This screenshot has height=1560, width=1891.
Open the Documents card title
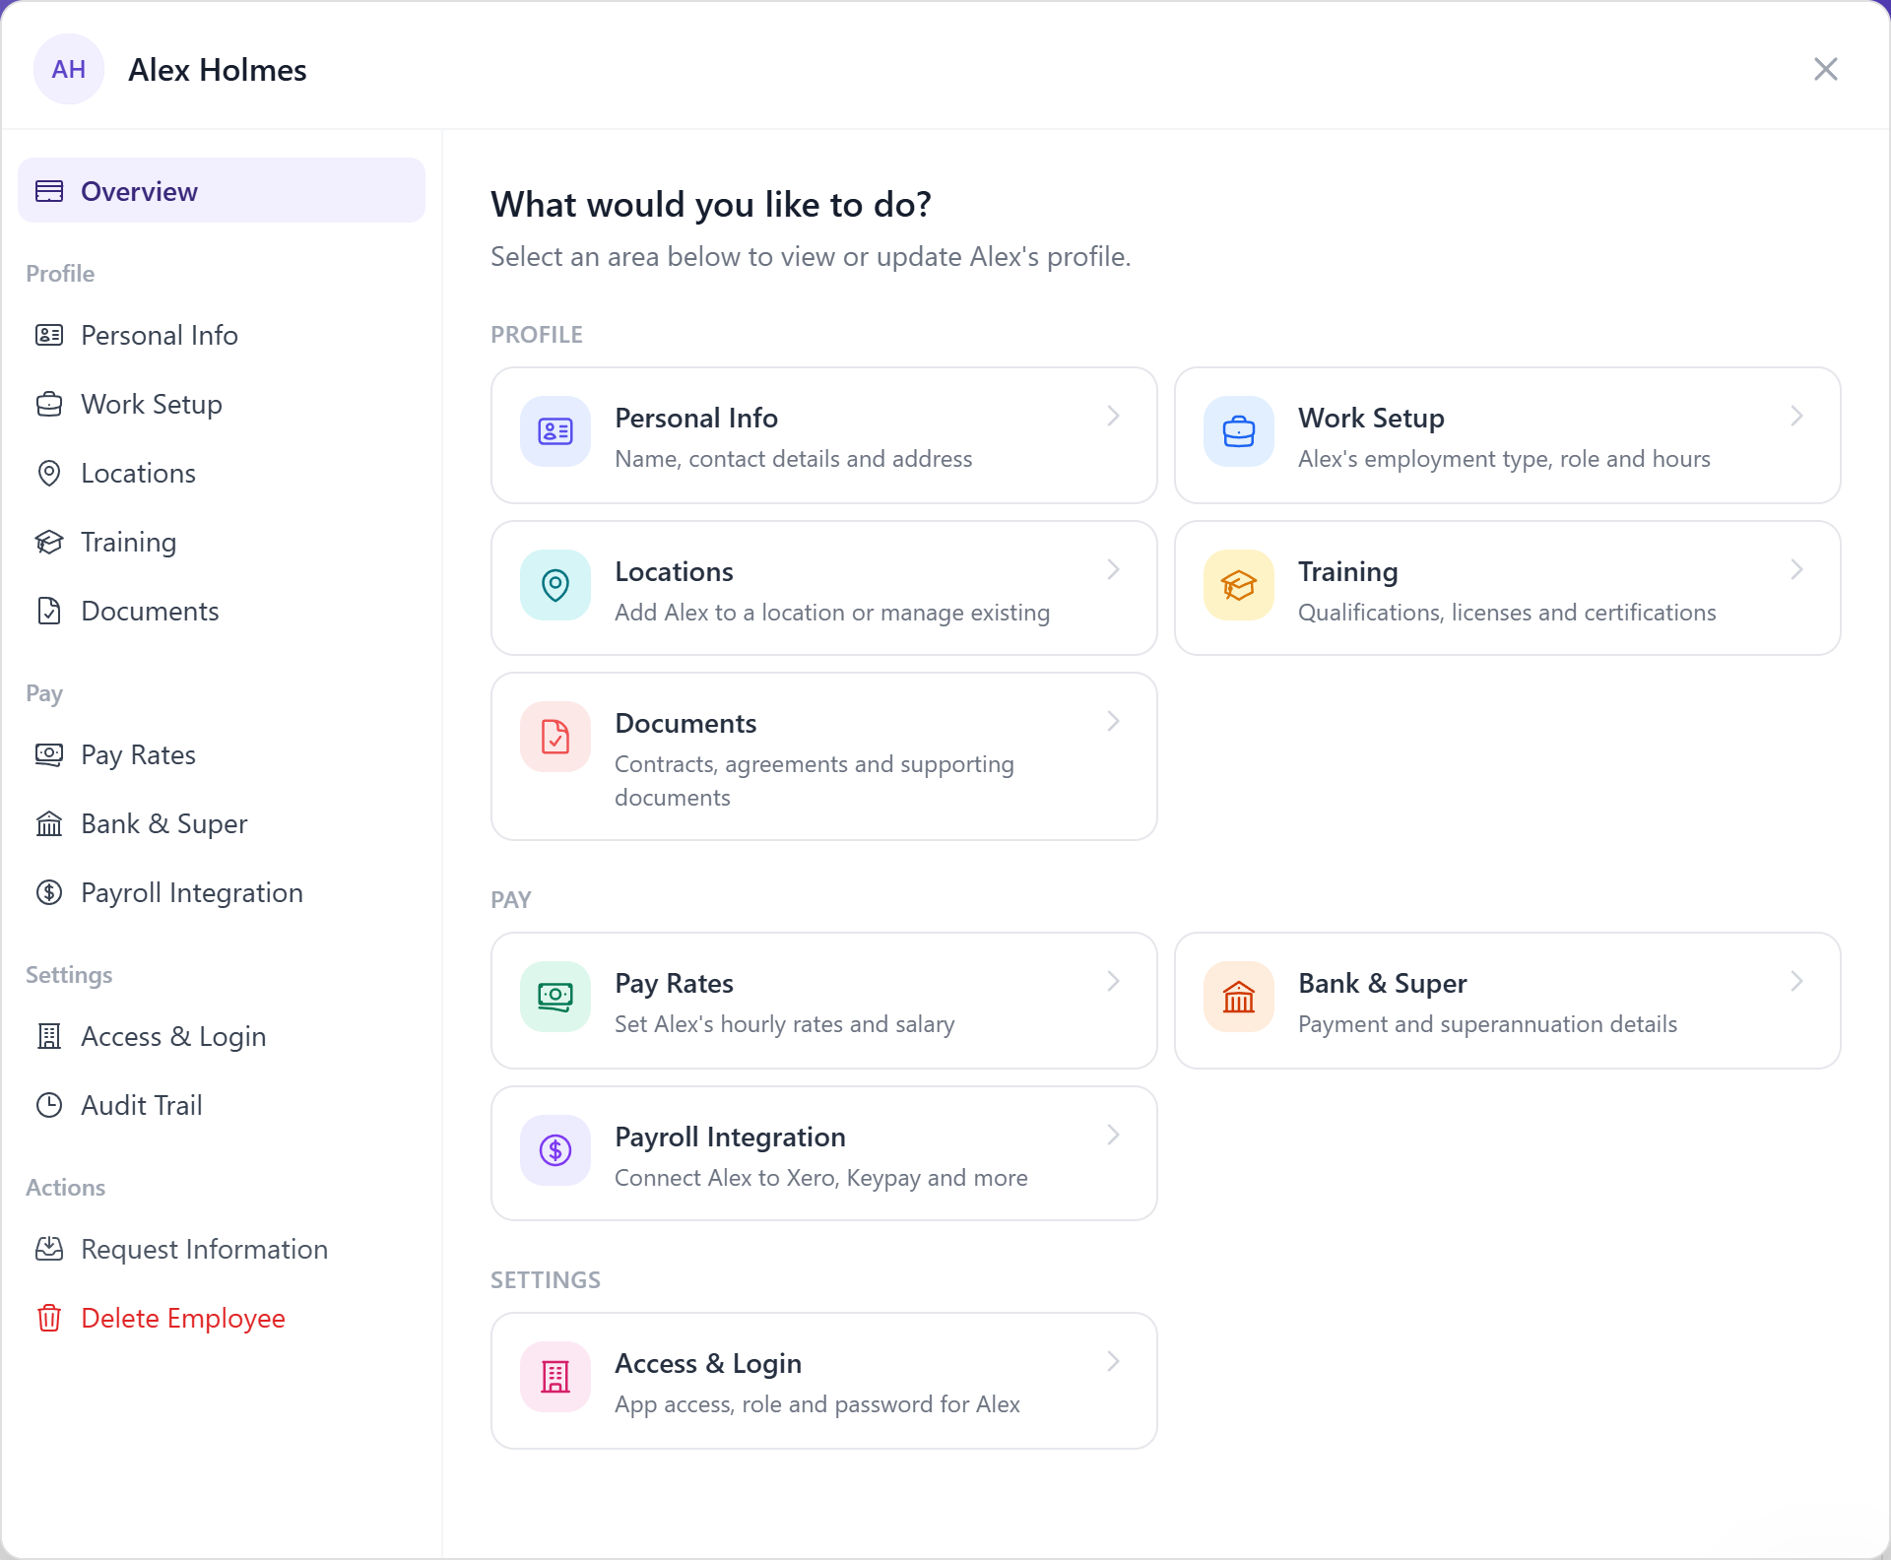tap(685, 723)
